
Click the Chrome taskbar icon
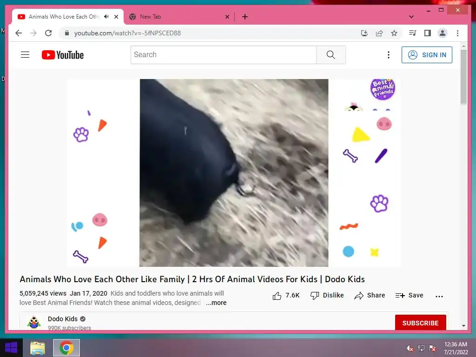point(66,348)
